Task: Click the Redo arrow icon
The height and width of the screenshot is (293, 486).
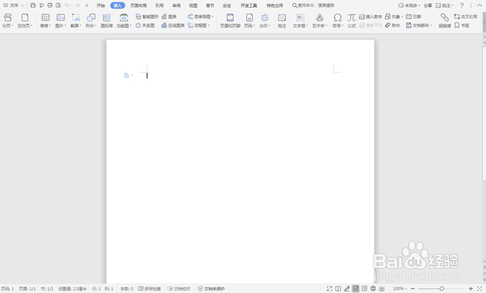Action: pos(78,5)
